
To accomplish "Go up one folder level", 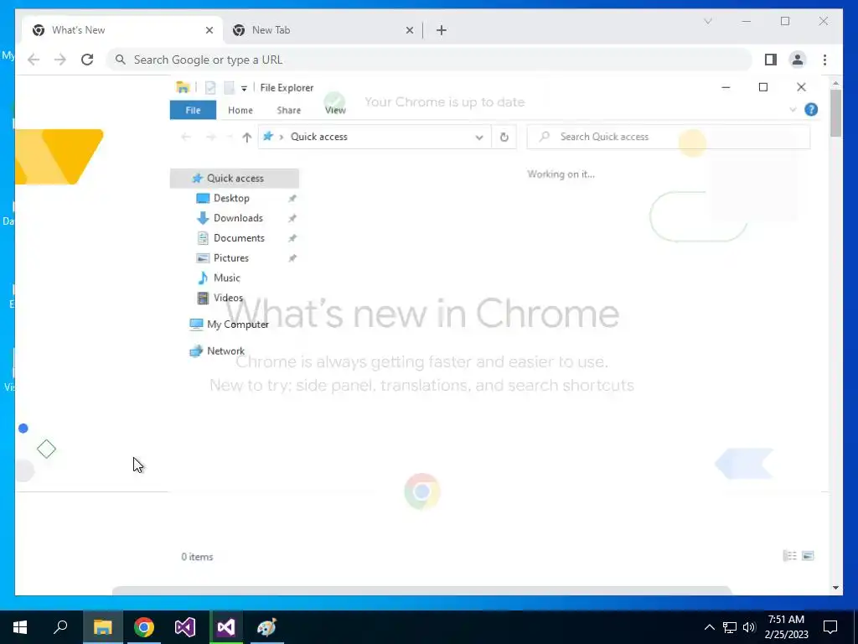I will pos(247,137).
